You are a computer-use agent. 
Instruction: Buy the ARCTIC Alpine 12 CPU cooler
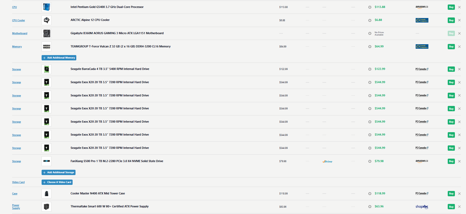(451, 20)
